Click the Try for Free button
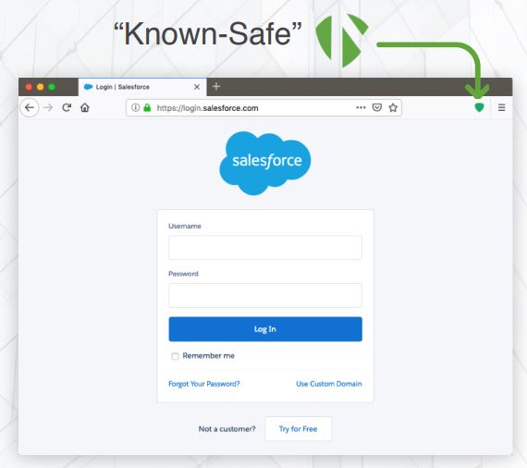The image size is (527, 468). coord(299,429)
